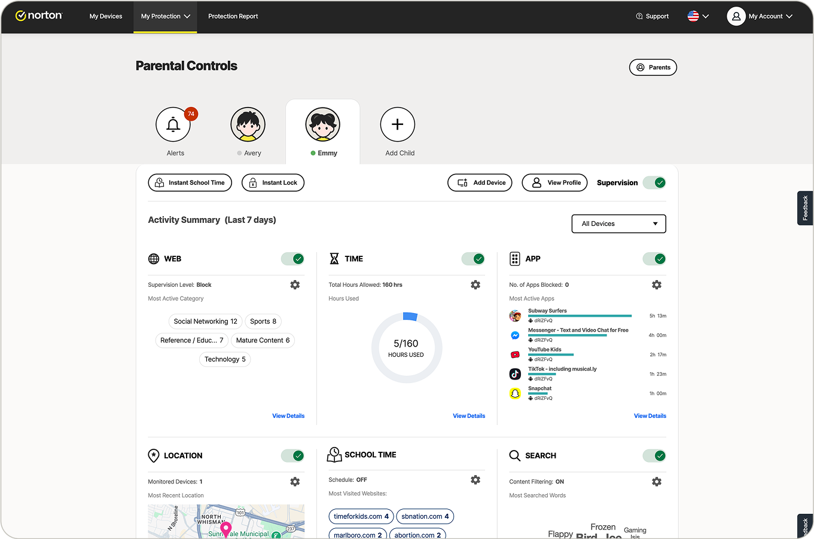This screenshot has width=814, height=539.
Task: Select Avery's avatar
Action: point(248,124)
